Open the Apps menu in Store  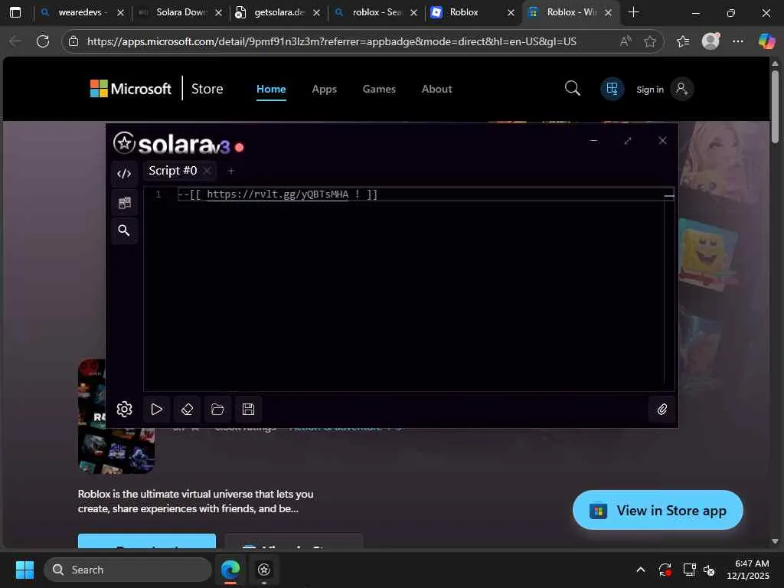(x=324, y=89)
